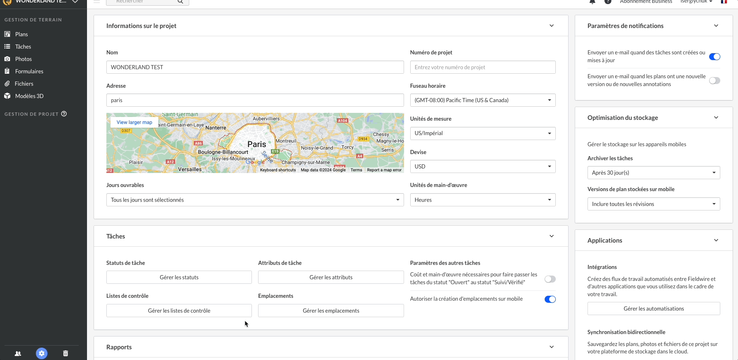Toggle allowing location creation on mobile
The height and width of the screenshot is (360, 738).
pyautogui.click(x=550, y=299)
